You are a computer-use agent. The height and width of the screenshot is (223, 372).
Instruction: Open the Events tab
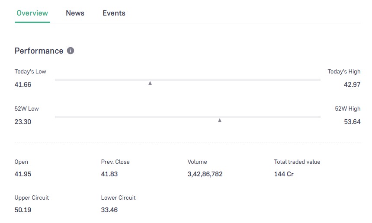tap(114, 13)
